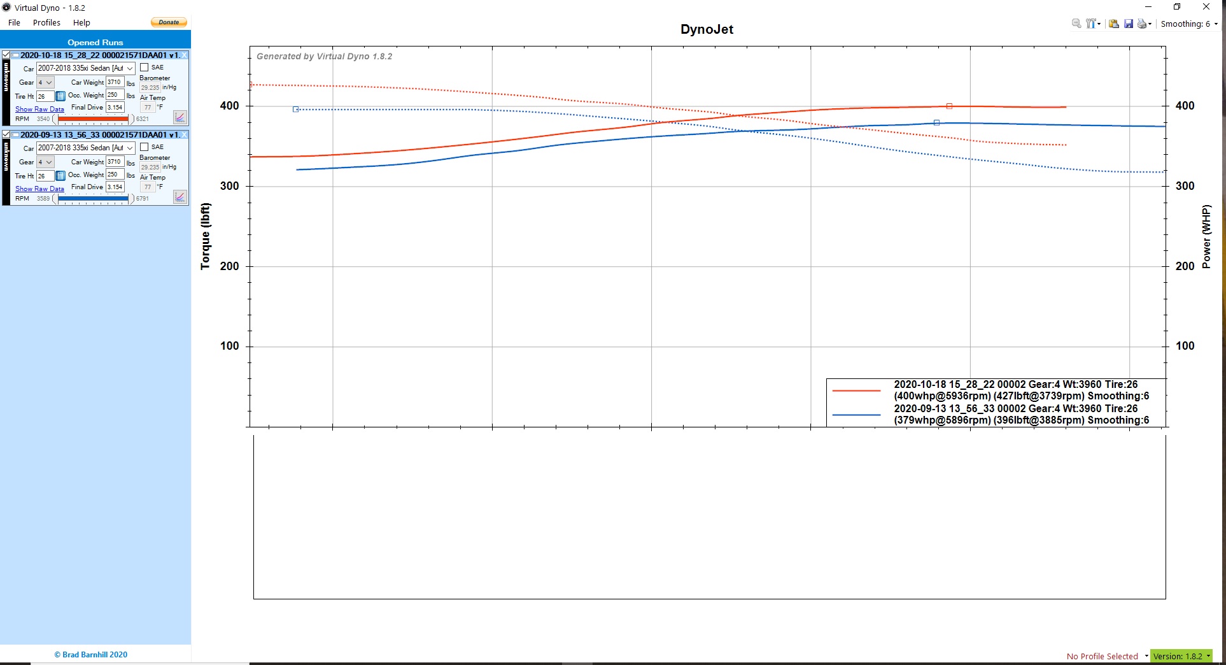
Task: Open tire height calculator in first run
Action: 60,96
